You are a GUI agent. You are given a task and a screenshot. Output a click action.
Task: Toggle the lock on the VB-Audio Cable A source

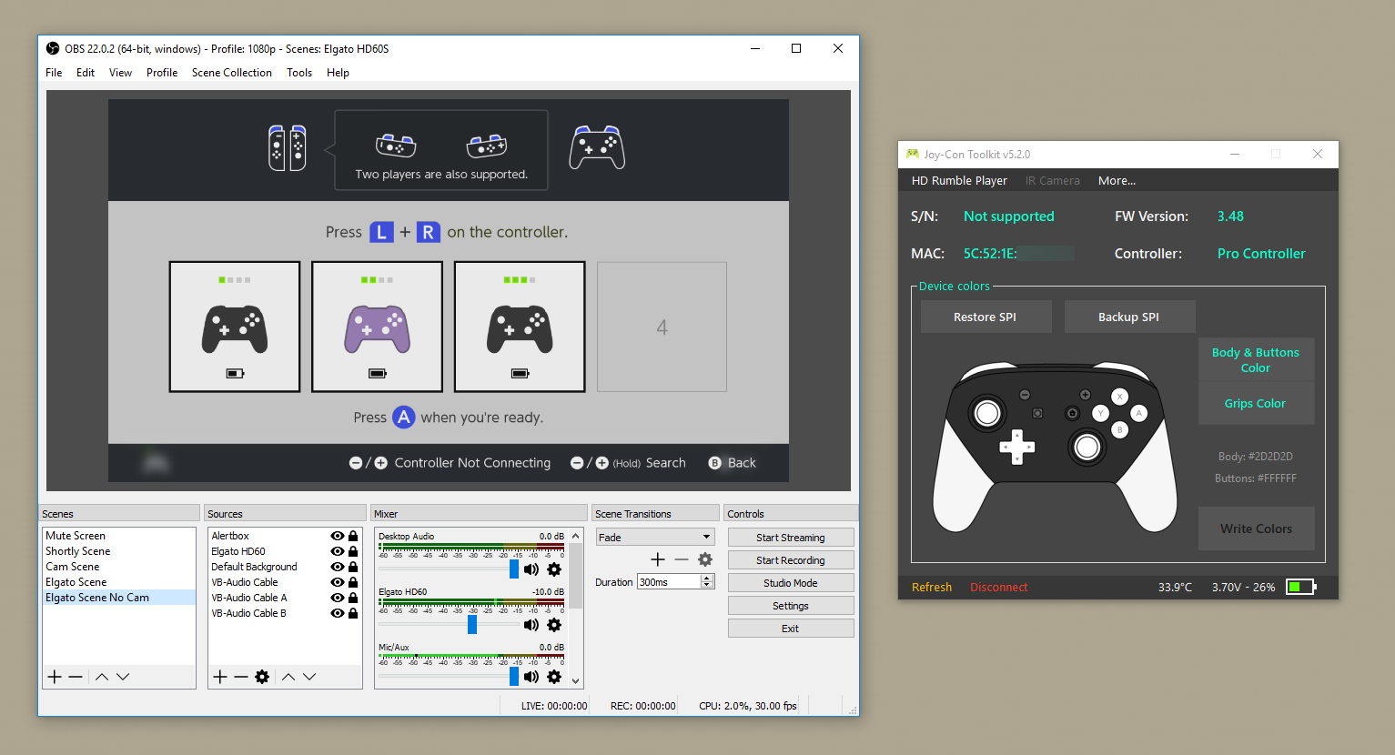[353, 598]
